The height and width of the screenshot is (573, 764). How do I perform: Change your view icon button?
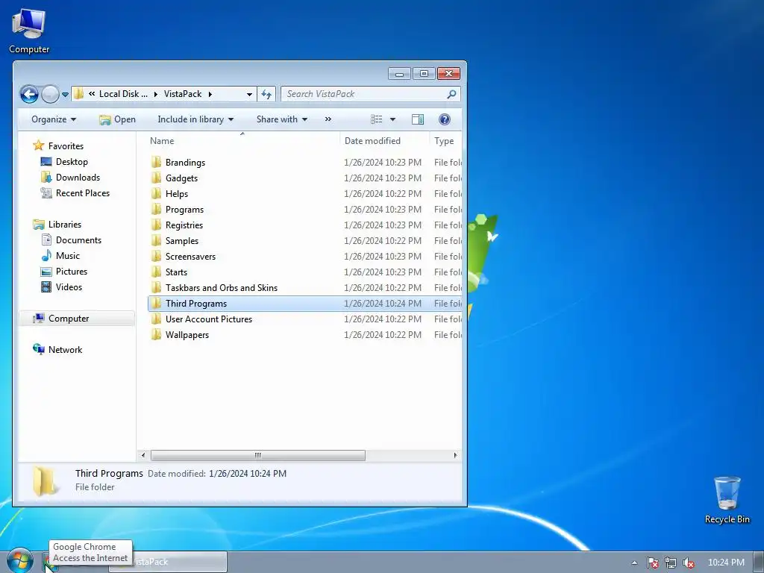[x=376, y=119]
